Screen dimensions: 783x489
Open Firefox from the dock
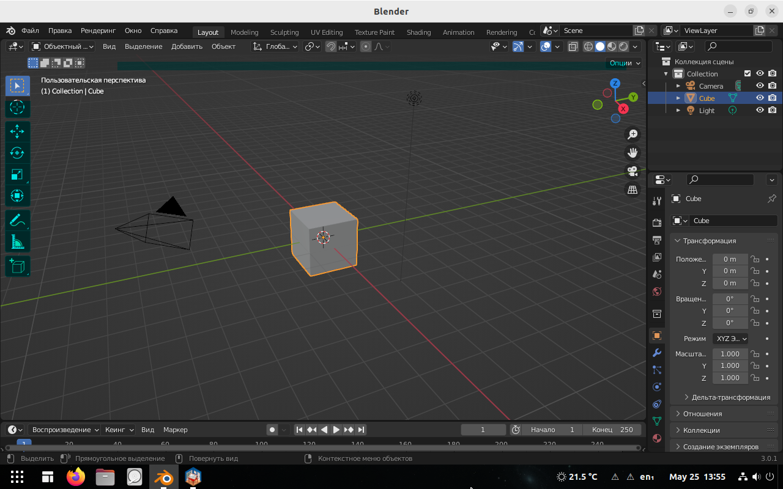click(x=76, y=477)
